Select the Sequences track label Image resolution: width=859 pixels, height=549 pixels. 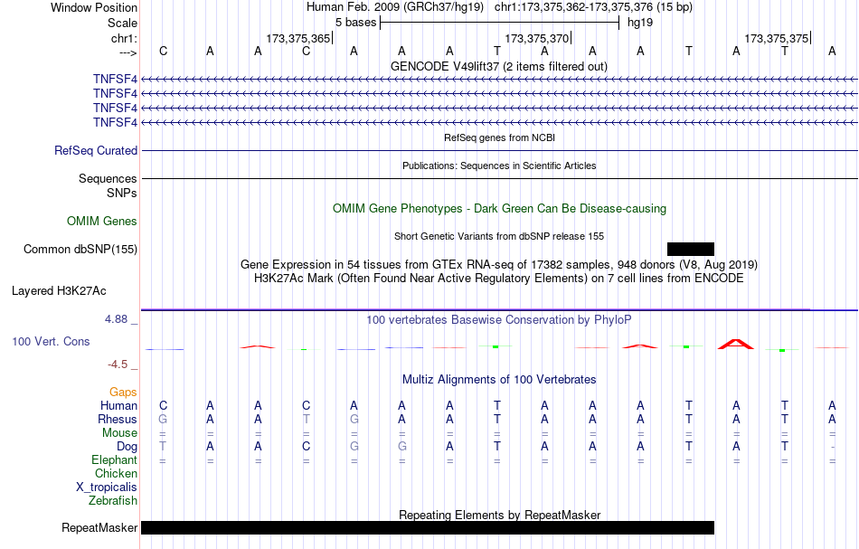point(108,178)
